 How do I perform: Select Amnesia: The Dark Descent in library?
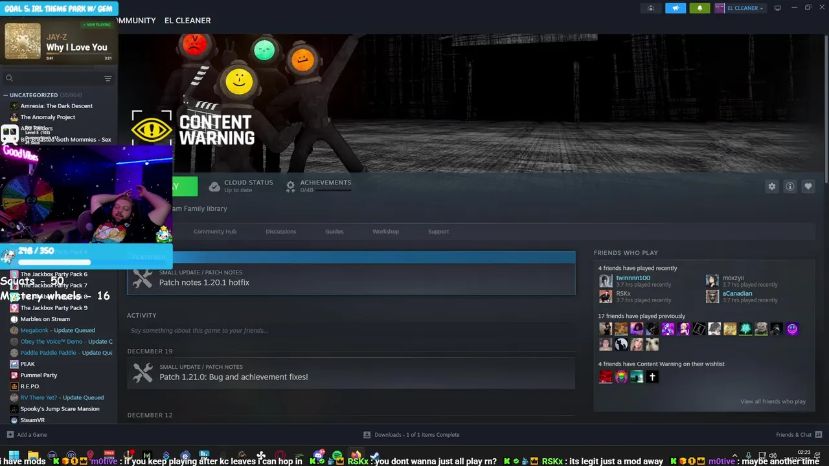point(56,106)
